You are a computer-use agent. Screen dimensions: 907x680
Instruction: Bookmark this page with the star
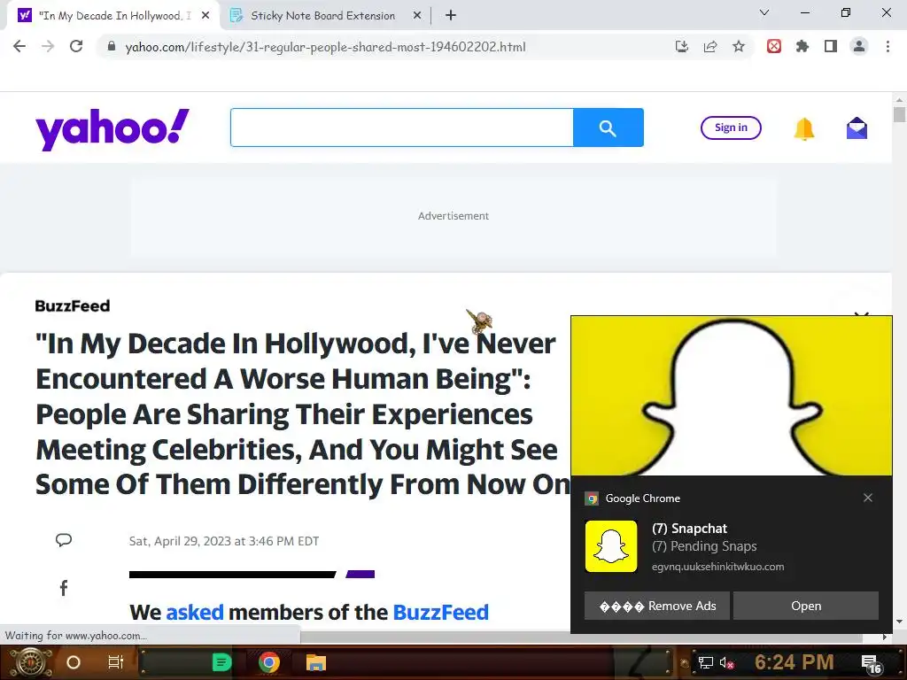point(739,46)
